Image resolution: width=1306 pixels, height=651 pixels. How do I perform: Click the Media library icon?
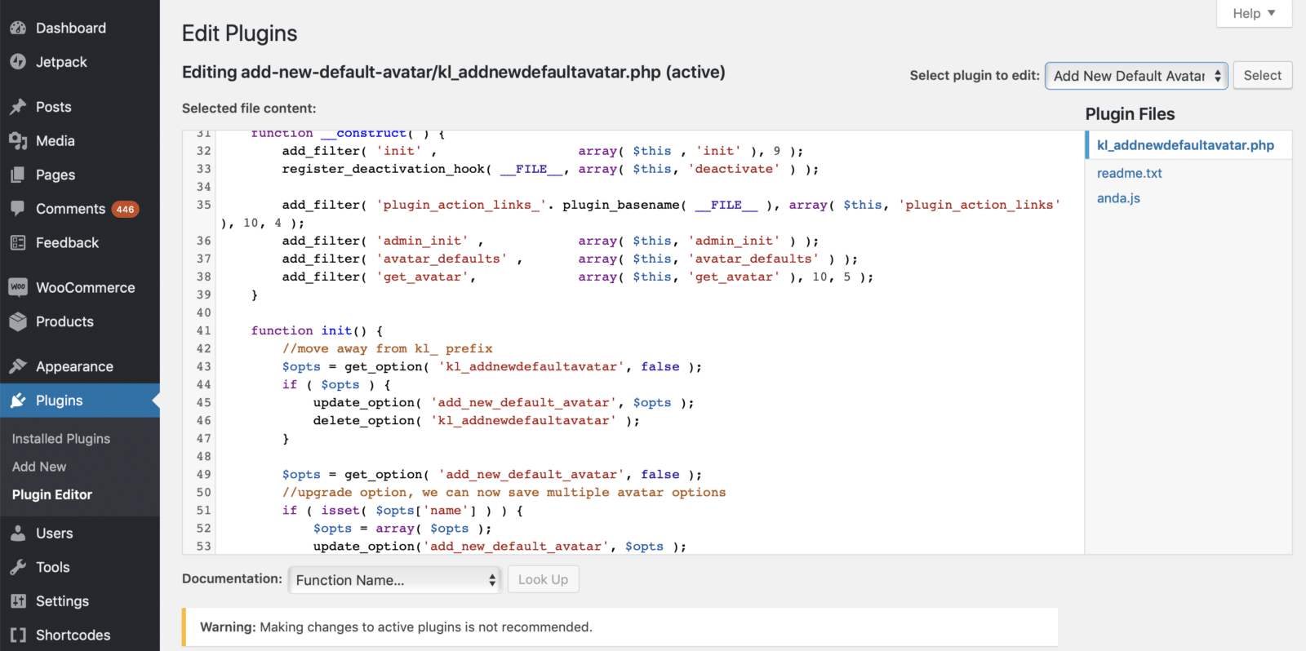pyautogui.click(x=18, y=141)
